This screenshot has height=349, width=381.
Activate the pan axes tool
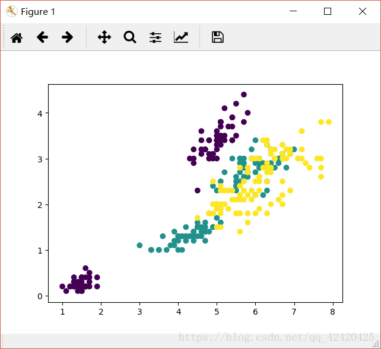(x=104, y=37)
